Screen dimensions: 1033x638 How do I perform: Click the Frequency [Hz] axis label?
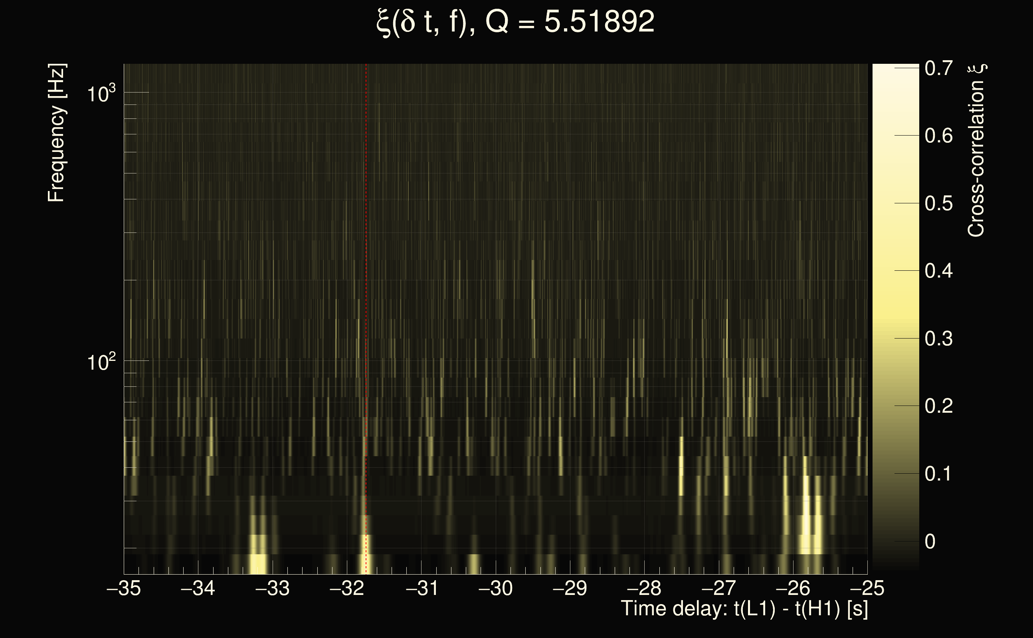[x=56, y=133]
